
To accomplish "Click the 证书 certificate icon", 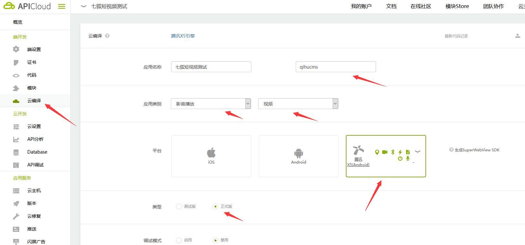I will click(16, 62).
